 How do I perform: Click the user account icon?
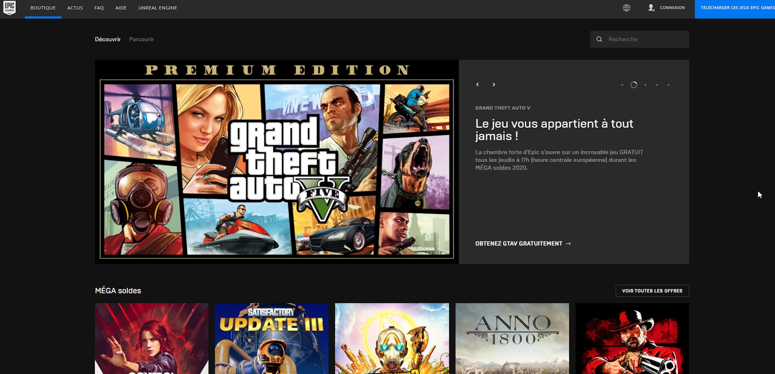pos(651,8)
